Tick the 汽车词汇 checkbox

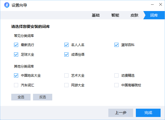coord(16,85)
